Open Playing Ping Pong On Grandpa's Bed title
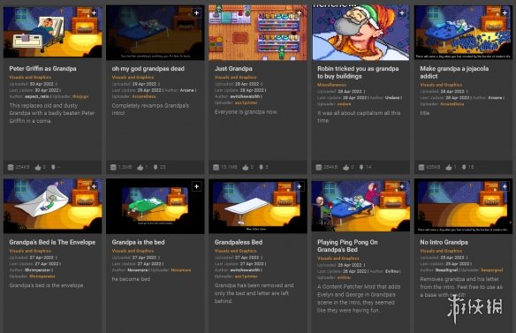This screenshot has width=516, height=333. 347,246
